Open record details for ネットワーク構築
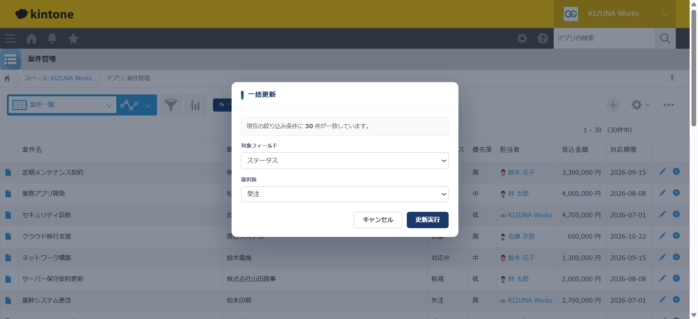Image resolution: width=698 pixels, height=319 pixels. click(x=8, y=258)
